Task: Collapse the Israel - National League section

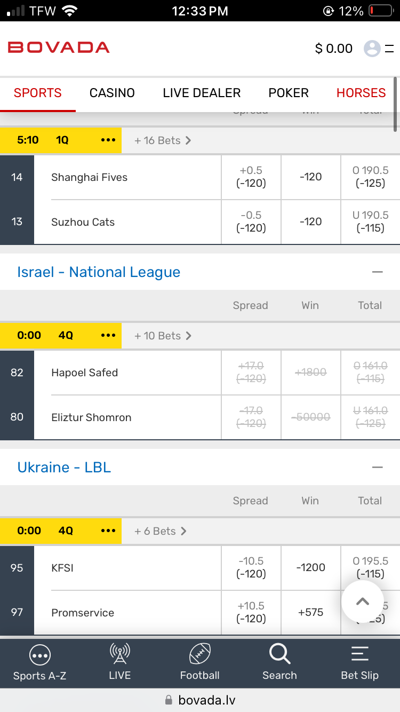Action: (378, 272)
